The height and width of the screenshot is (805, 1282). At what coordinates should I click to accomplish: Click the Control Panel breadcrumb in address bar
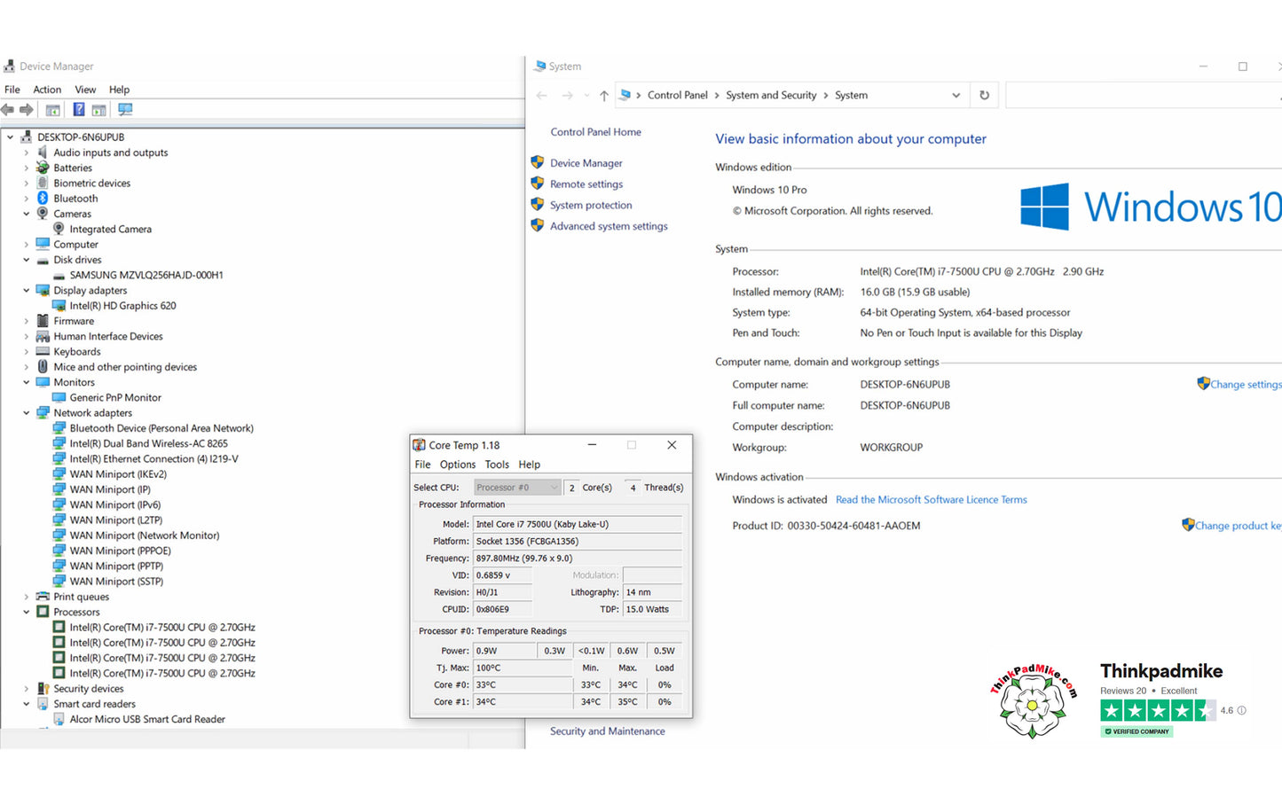[678, 95]
